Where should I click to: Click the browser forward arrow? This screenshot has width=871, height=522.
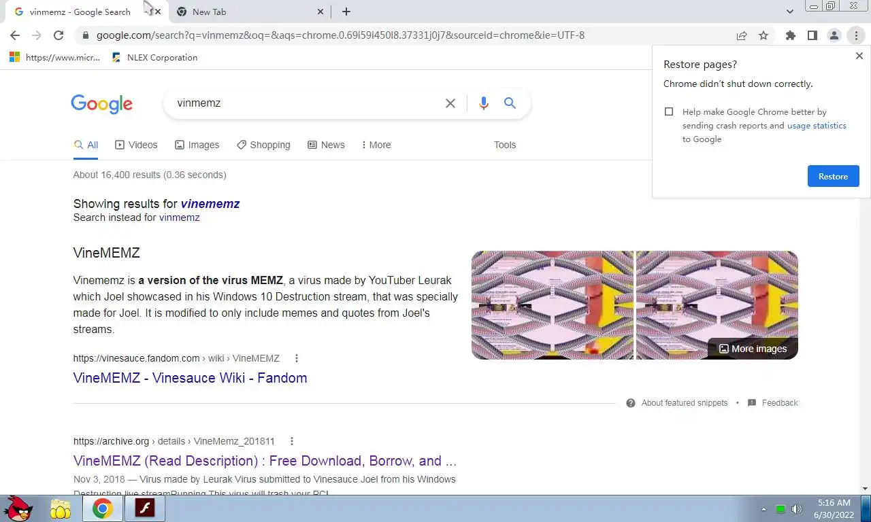[x=37, y=35]
